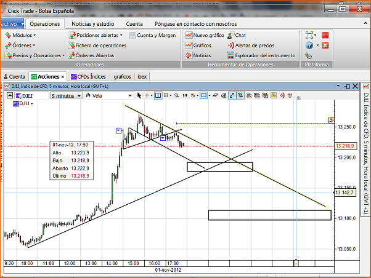Viewport: 371px width, 278px height.
Task: Select the eraser tool in chart toolbar
Action: pyautogui.click(x=215, y=95)
